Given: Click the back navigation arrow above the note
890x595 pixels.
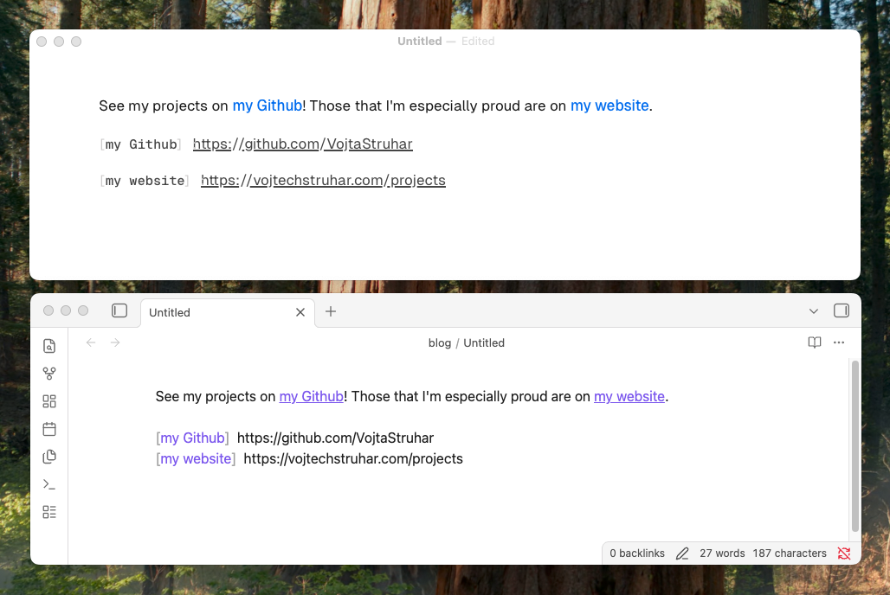Looking at the screenshot, I should click(x=91, y=342).
